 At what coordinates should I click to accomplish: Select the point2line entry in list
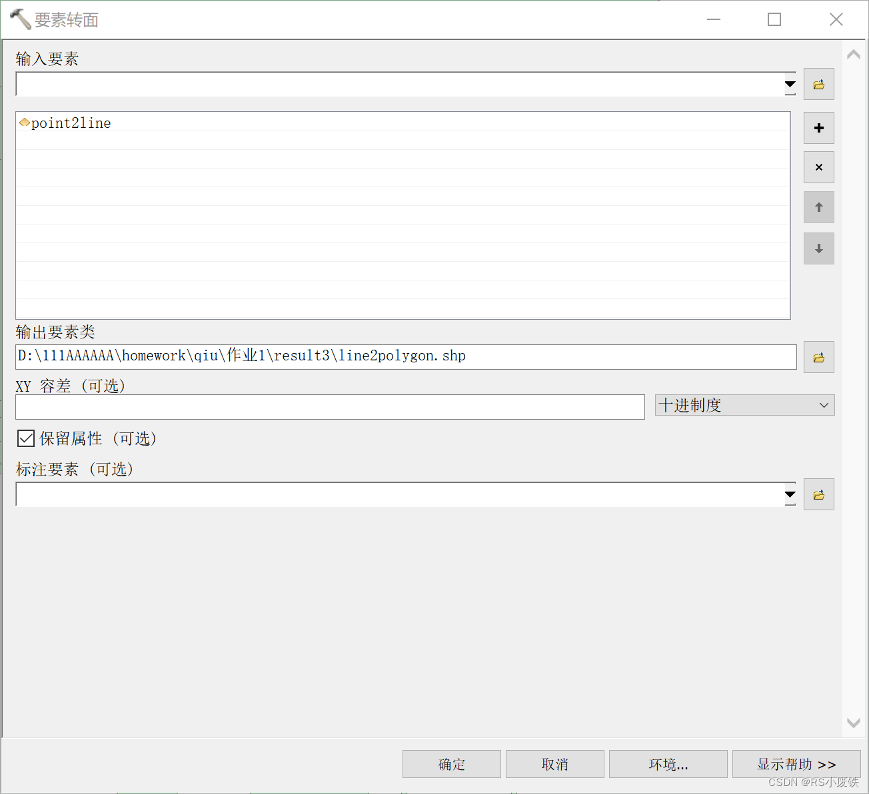[403, 123]
